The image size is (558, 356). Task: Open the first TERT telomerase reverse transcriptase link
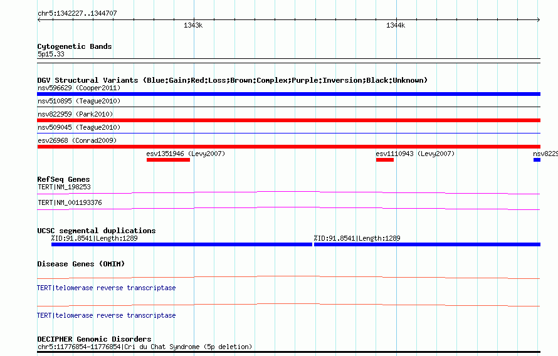(x=107, y=288)
